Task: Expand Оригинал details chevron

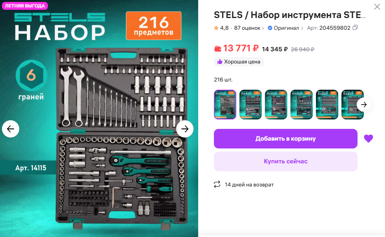Action: coord(302,28)
